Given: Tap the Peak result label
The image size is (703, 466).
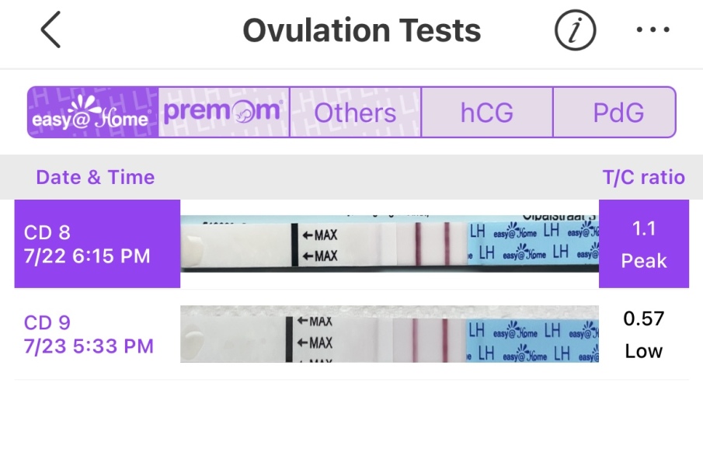Looking at the screenshot, I should (644, 261).
